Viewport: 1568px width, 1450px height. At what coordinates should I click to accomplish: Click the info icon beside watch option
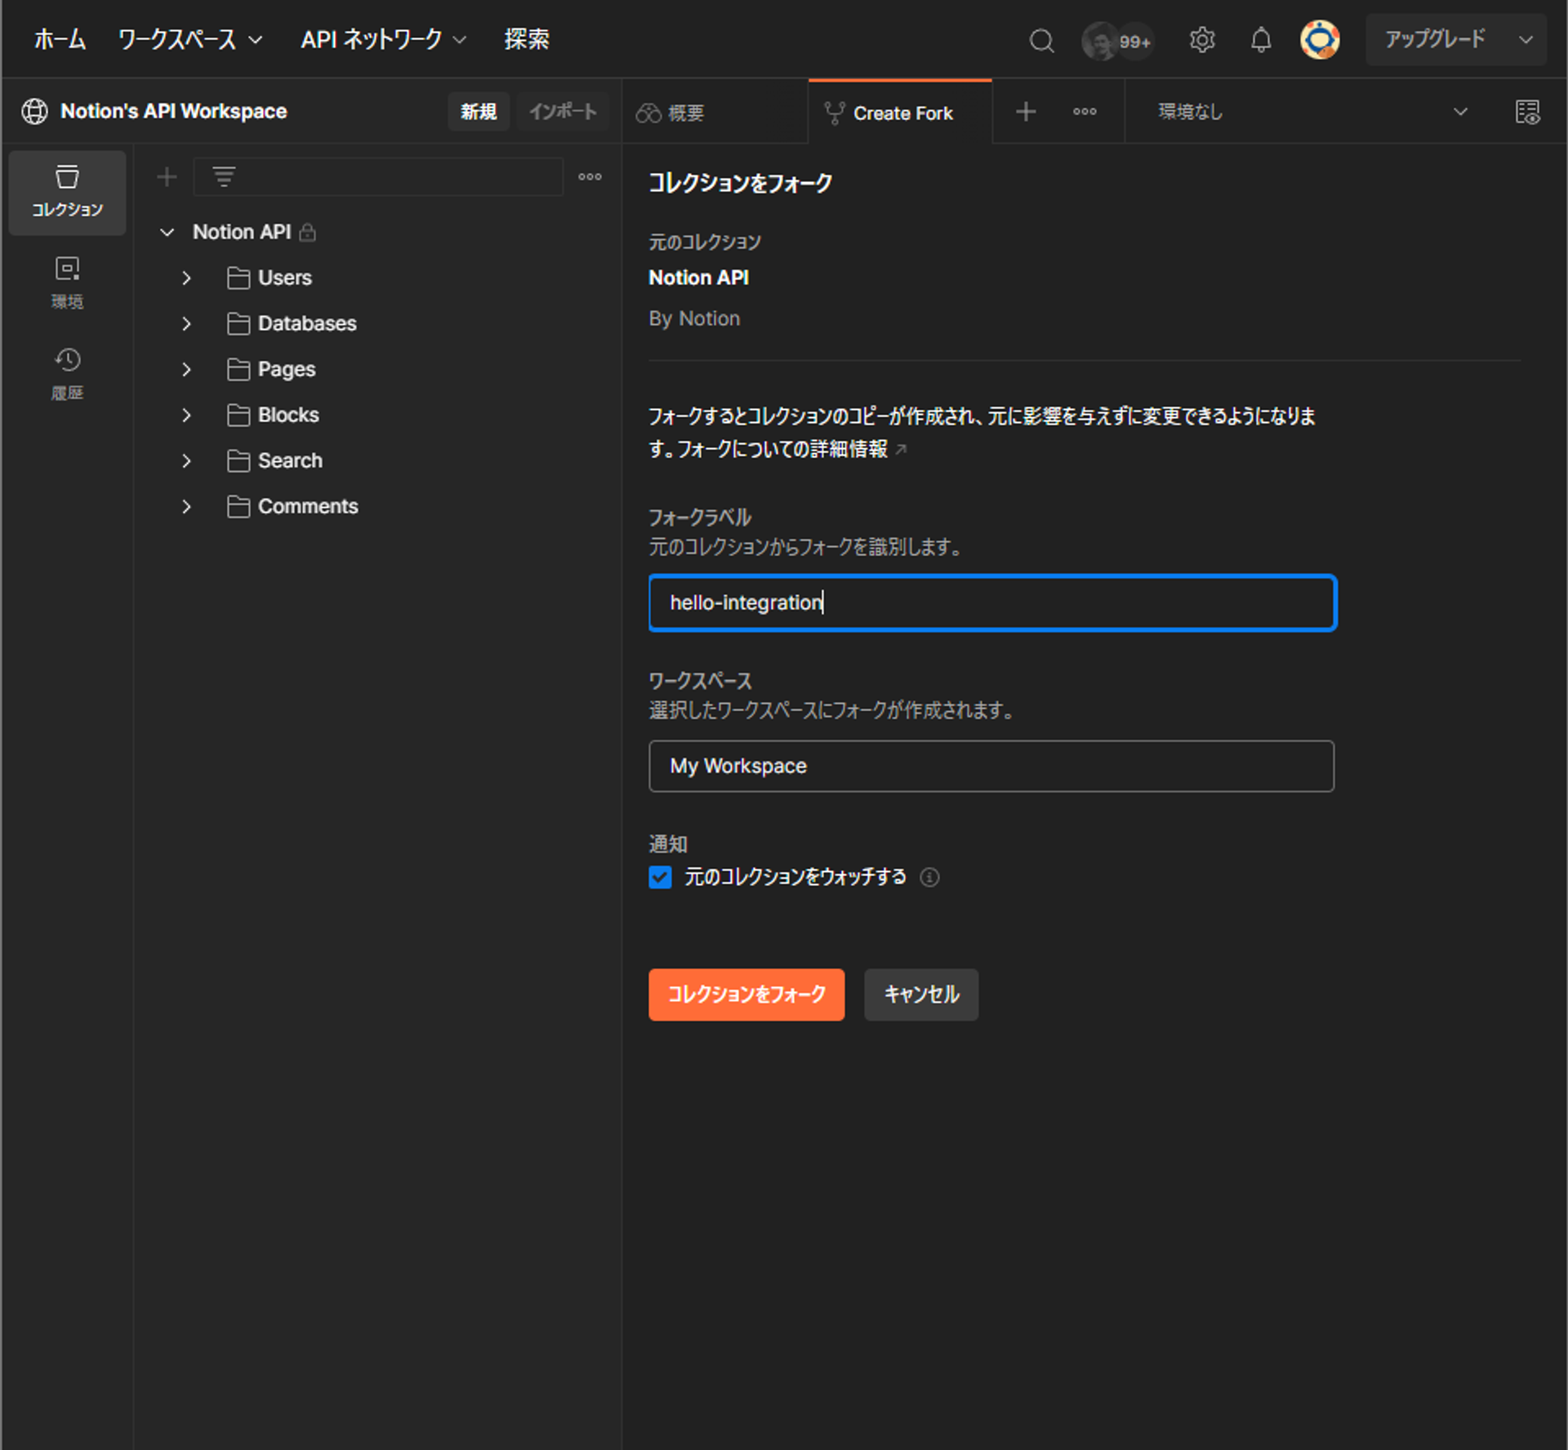pyautogui.click(x=930, y=877)
